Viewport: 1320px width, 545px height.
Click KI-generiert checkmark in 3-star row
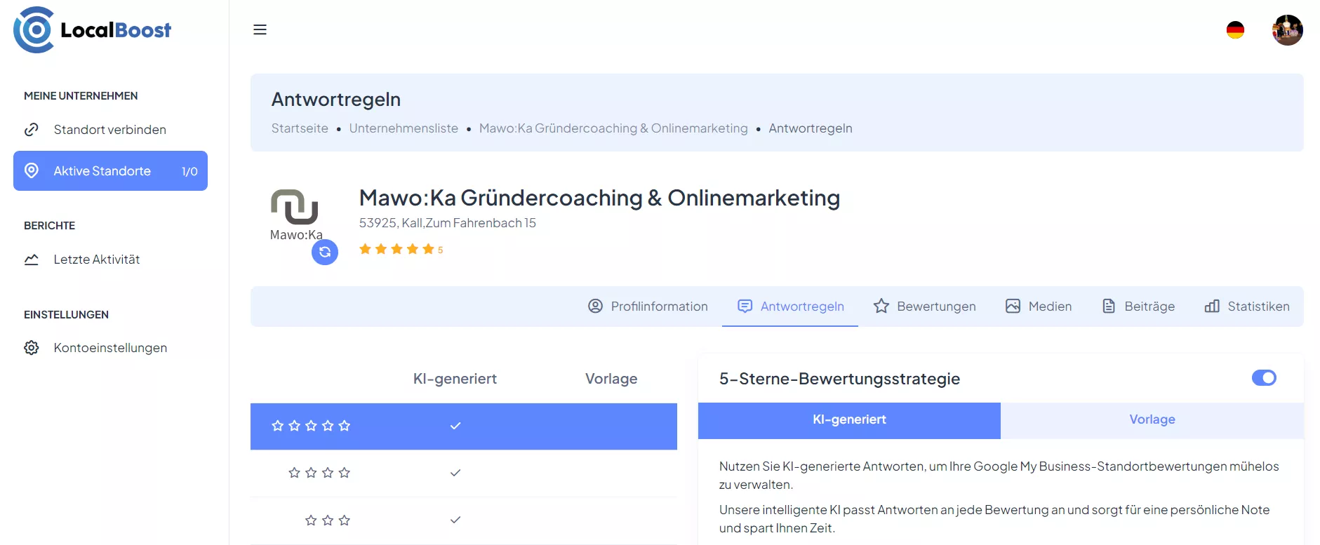tap(455, 520)
